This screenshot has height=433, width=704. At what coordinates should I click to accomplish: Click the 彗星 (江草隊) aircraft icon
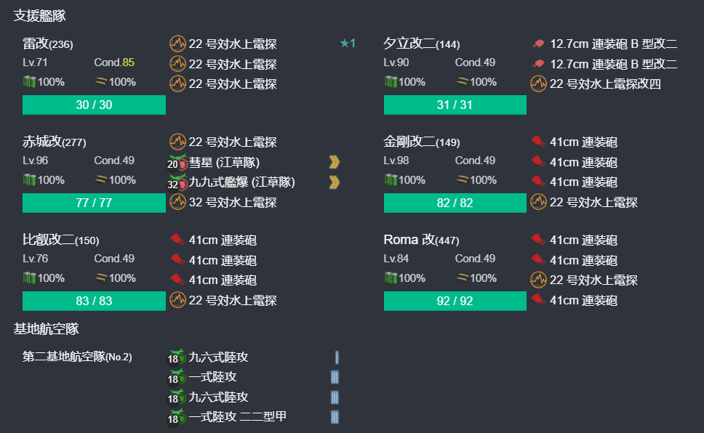pos(177,162)
